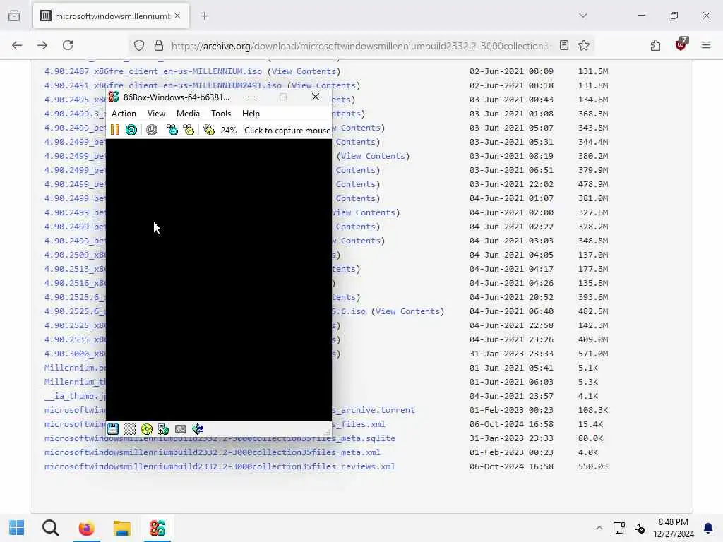
Task: Open the Firefox extensions puzzle icon
Action: pos(655,45)
